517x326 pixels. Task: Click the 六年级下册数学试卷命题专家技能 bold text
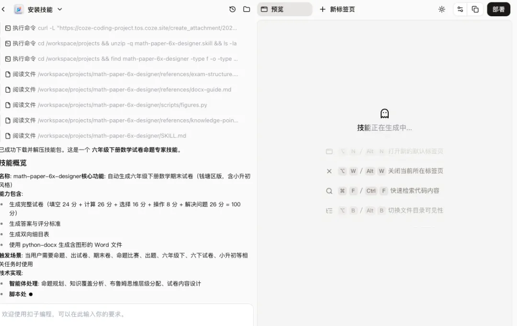[135, 150]
